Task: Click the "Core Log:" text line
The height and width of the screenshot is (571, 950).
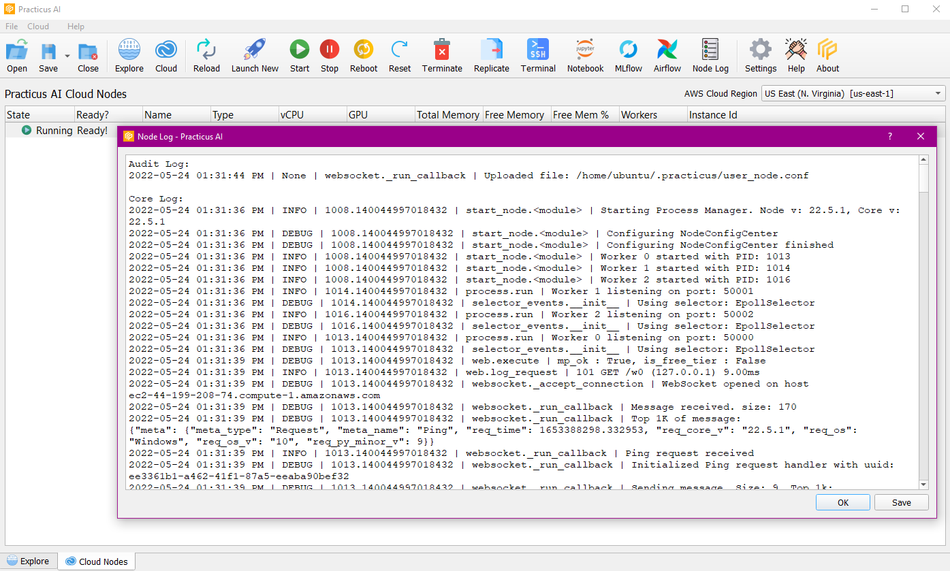Action: tap(156, 199)
